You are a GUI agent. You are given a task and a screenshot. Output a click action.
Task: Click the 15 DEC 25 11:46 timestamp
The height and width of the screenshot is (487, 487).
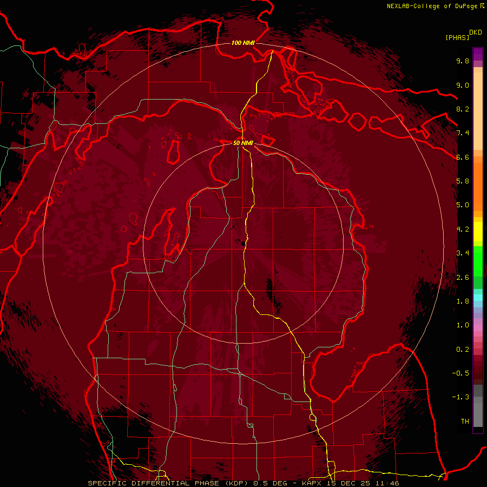tap(364, 483)
